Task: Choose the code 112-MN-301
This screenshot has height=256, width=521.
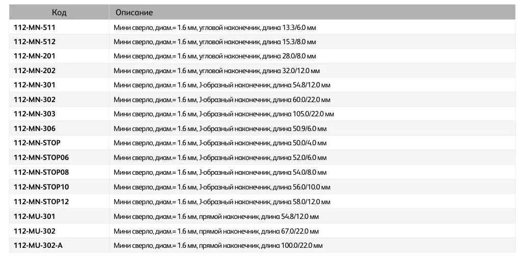Action: click(x=35, y=85)
